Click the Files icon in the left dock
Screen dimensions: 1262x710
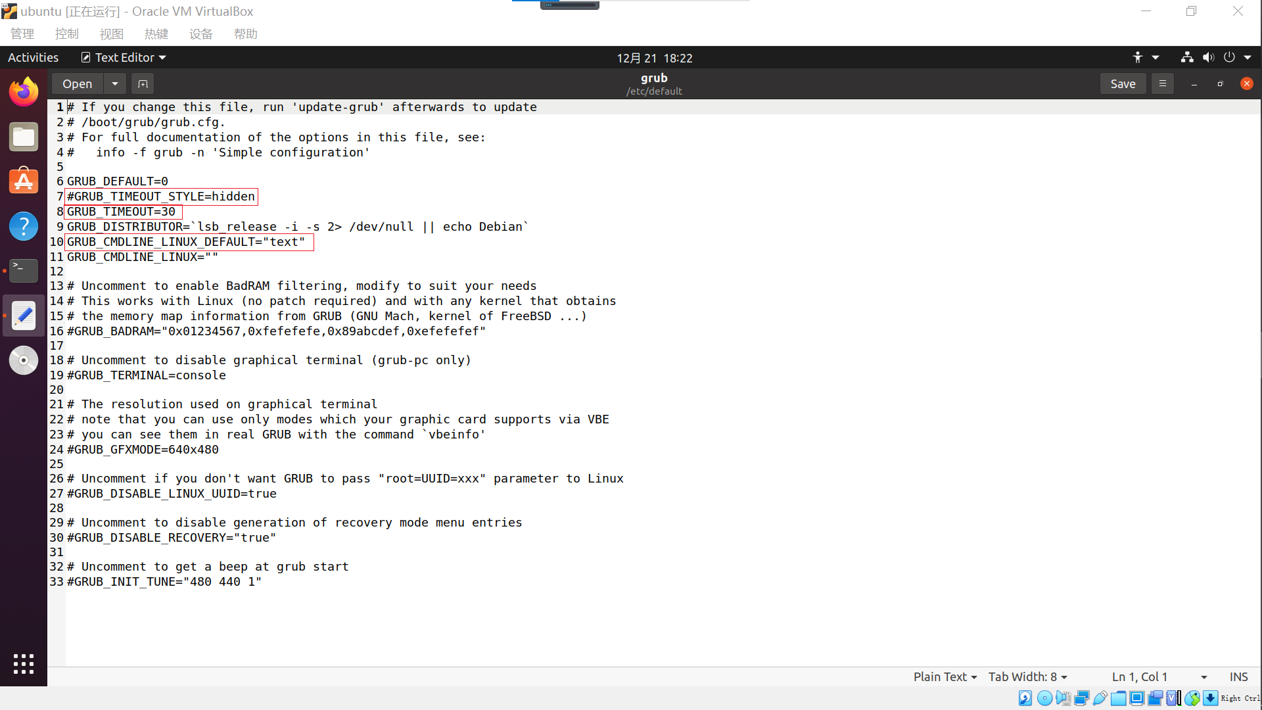[x=24, y=137]
